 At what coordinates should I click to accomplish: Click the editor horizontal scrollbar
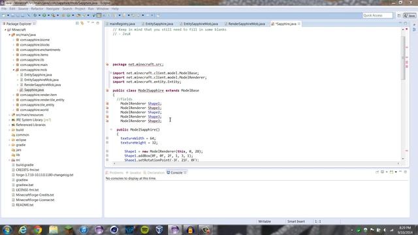click(256, 163)
